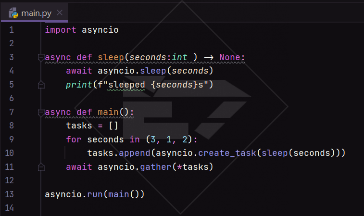Click the word 'sleeped' in the f-string
Screen dimensions: 364x216
click(126, 85)
